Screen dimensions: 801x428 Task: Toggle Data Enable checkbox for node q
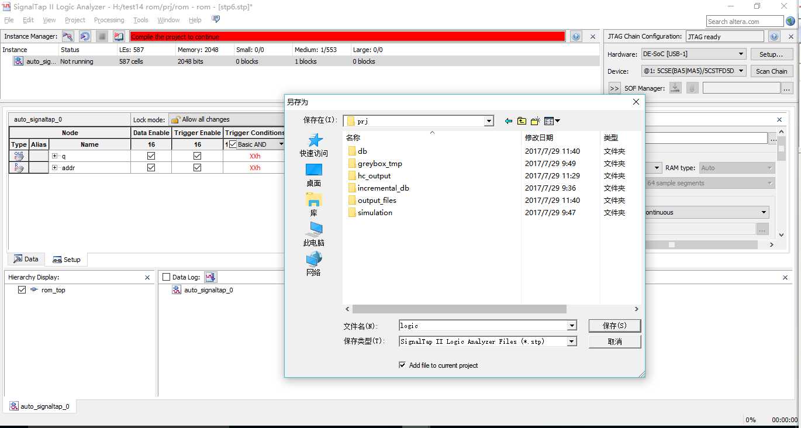[151, 156]
